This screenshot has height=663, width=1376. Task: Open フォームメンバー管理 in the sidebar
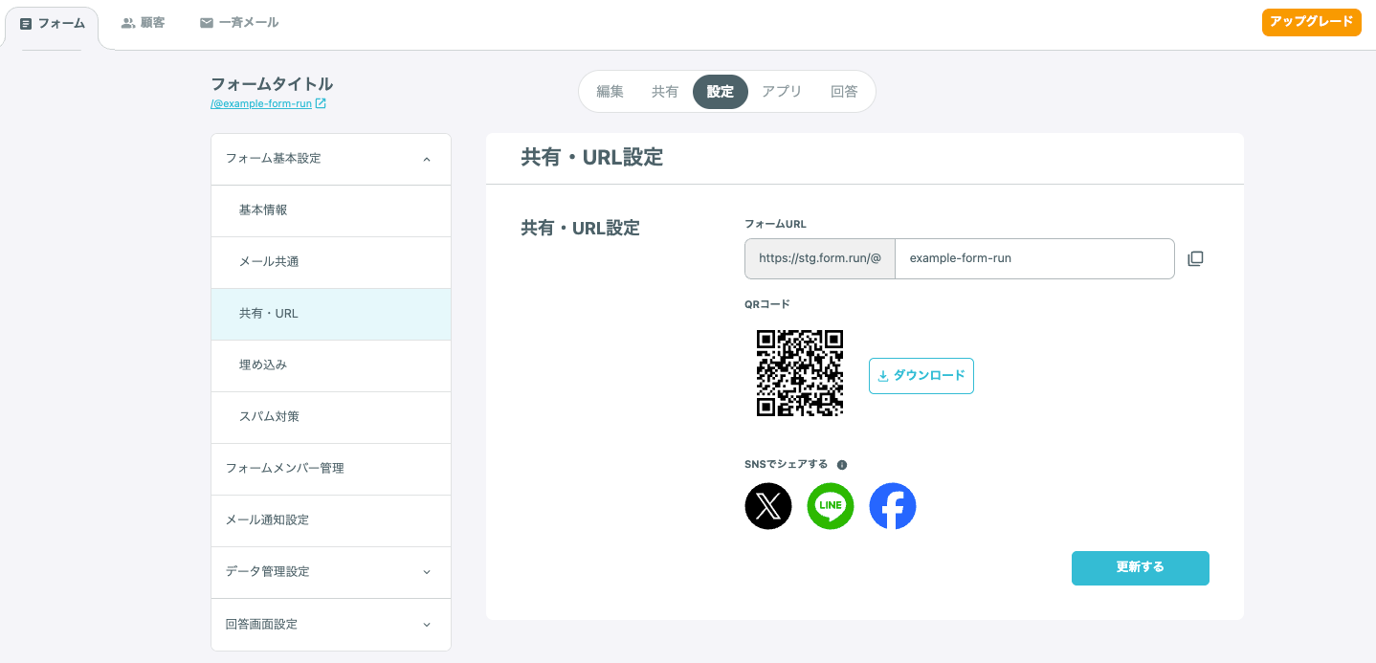pos(331,469)
